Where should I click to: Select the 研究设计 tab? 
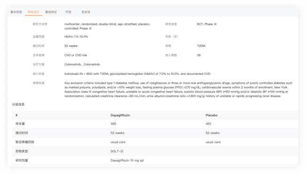tap(33, 12)
